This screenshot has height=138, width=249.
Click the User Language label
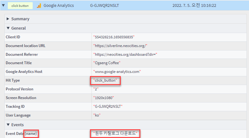(x=18, y=115)
